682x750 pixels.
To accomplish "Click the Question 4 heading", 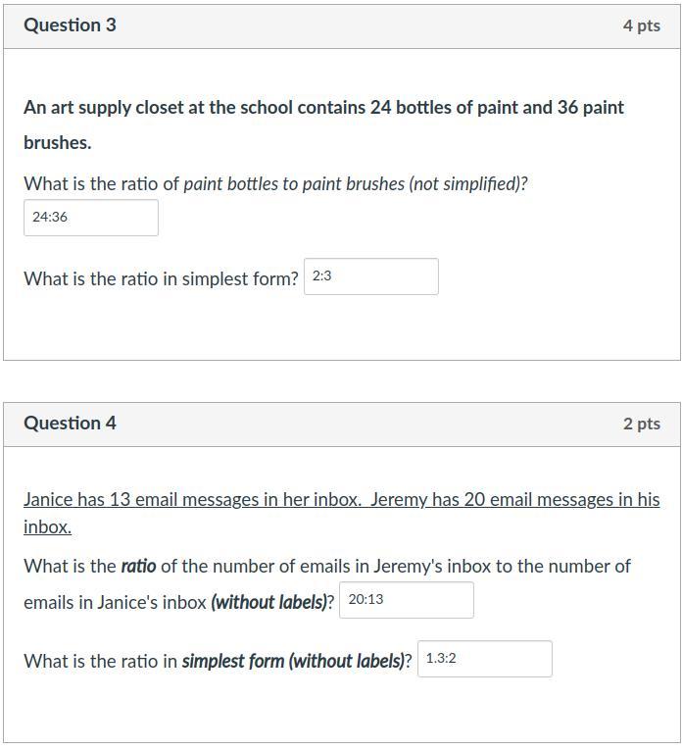I will tap(70, 424).
